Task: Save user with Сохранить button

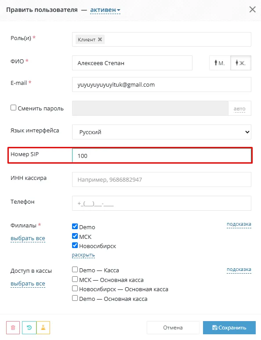Action: click(229, 327)
